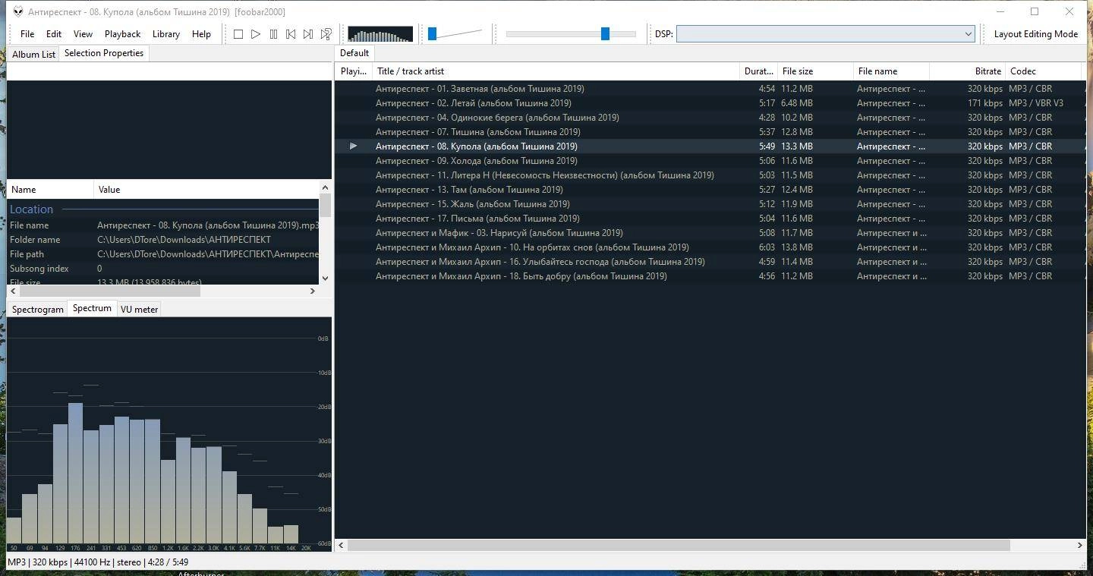Select track 17. Письма
This screenshot has height=576, width=1093.
point(710,219)
